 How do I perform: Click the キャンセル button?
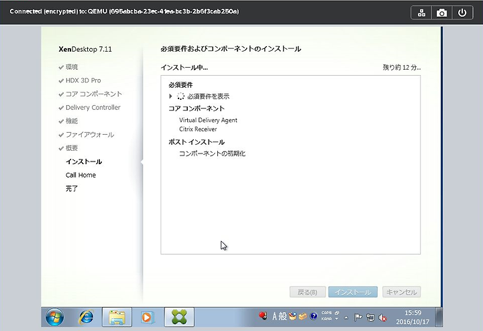pos(401,292)
